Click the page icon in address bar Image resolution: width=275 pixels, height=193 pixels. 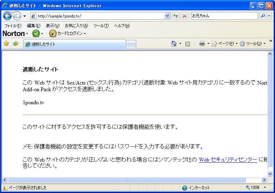pyautogui.click(x=33, y=16)
